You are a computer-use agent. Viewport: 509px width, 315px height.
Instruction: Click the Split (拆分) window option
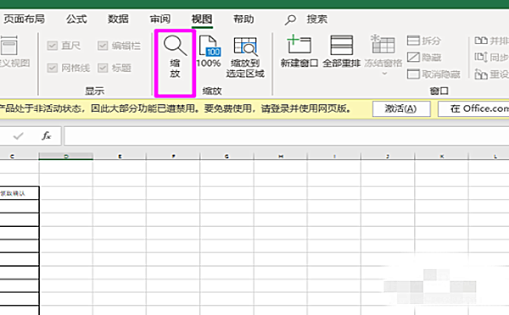click(424, 41)
